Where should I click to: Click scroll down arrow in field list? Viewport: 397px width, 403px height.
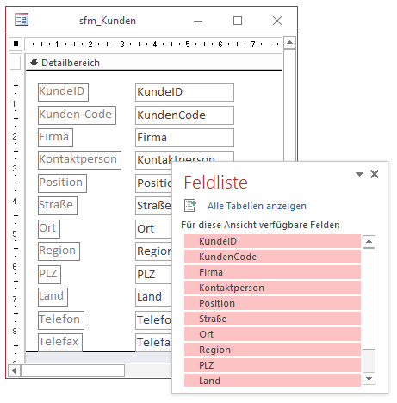point(369,378)
